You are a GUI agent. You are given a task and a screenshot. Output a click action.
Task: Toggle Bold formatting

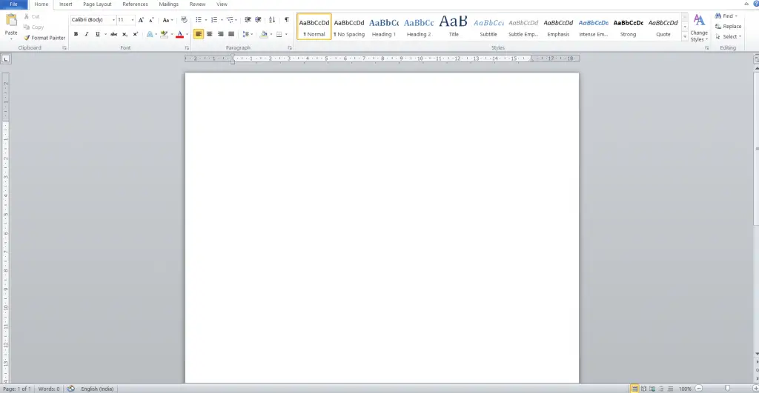tap(76, 34)
